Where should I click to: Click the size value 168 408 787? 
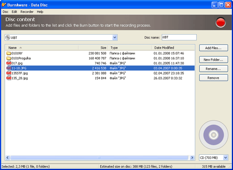pyautogui.click(x=97, y=58)
